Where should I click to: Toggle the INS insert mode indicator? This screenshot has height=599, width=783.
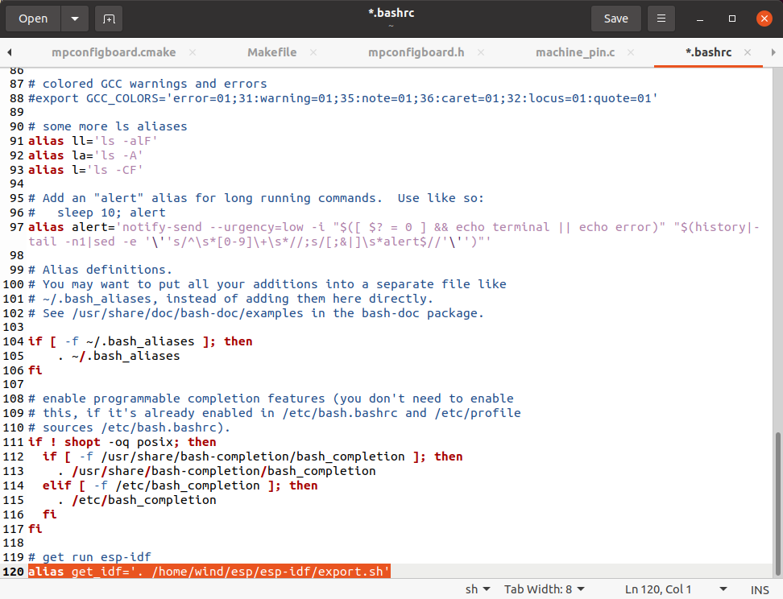[760, 589]
